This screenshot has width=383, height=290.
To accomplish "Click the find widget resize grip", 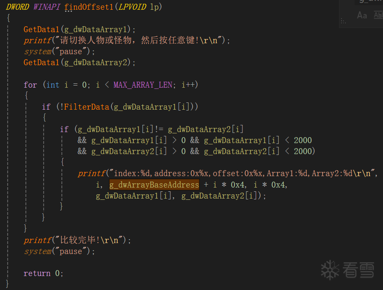I will 343,21.
